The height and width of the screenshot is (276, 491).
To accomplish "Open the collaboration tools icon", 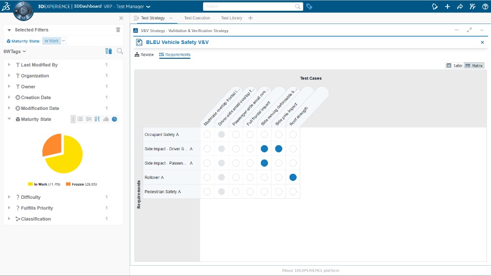I will [x=473, y=7].
